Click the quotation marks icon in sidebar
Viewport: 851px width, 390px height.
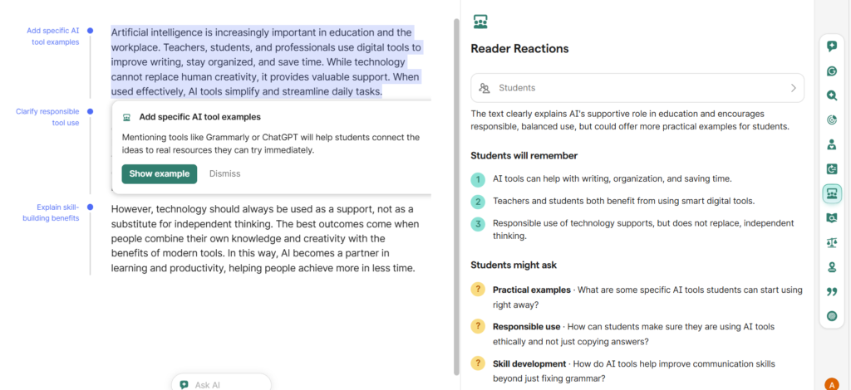tap(831, 291)
